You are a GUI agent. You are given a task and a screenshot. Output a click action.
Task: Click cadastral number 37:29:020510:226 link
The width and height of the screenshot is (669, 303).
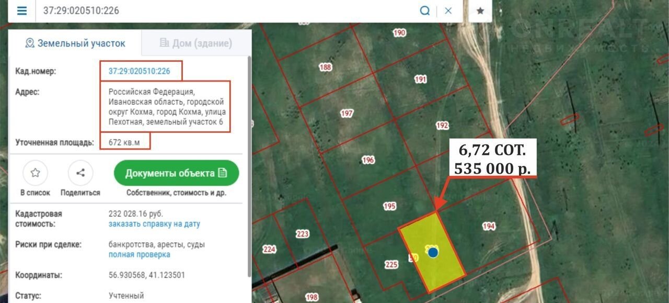pyautogui.click(x=140, y=71)
